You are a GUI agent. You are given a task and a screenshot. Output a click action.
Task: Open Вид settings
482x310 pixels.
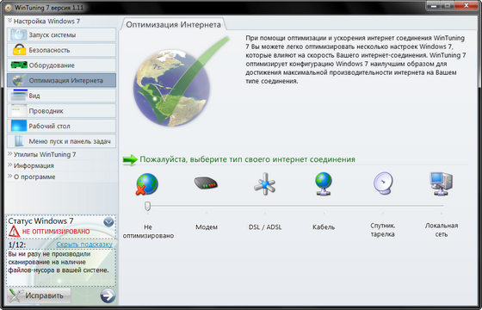[x=61, y=96]
